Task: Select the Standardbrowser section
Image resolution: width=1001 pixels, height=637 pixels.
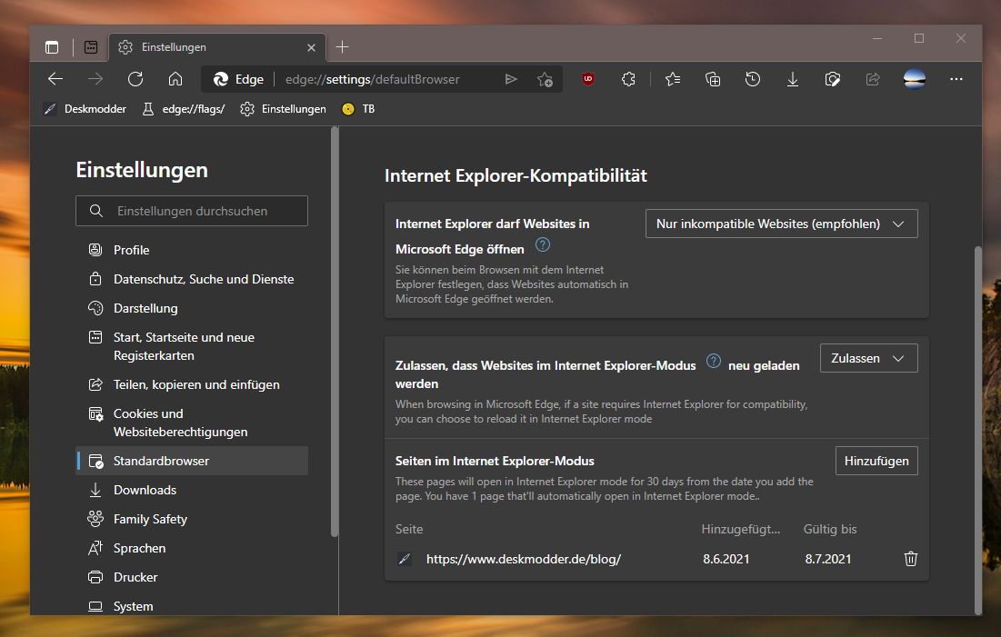Action: point(192,461)
